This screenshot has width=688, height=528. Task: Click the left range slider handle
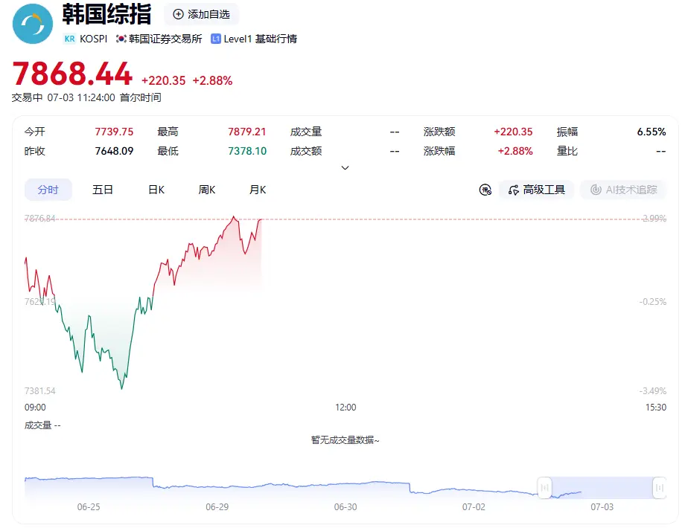coord(544,487)
